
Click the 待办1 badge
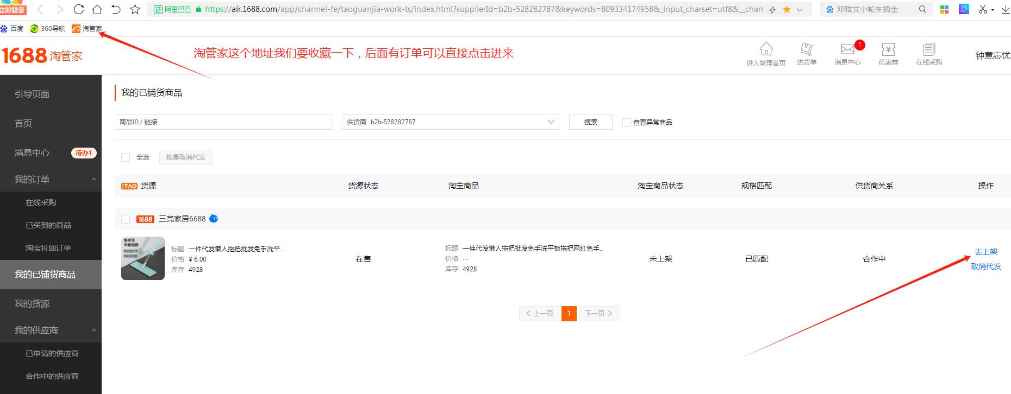[x=84, y=153]
